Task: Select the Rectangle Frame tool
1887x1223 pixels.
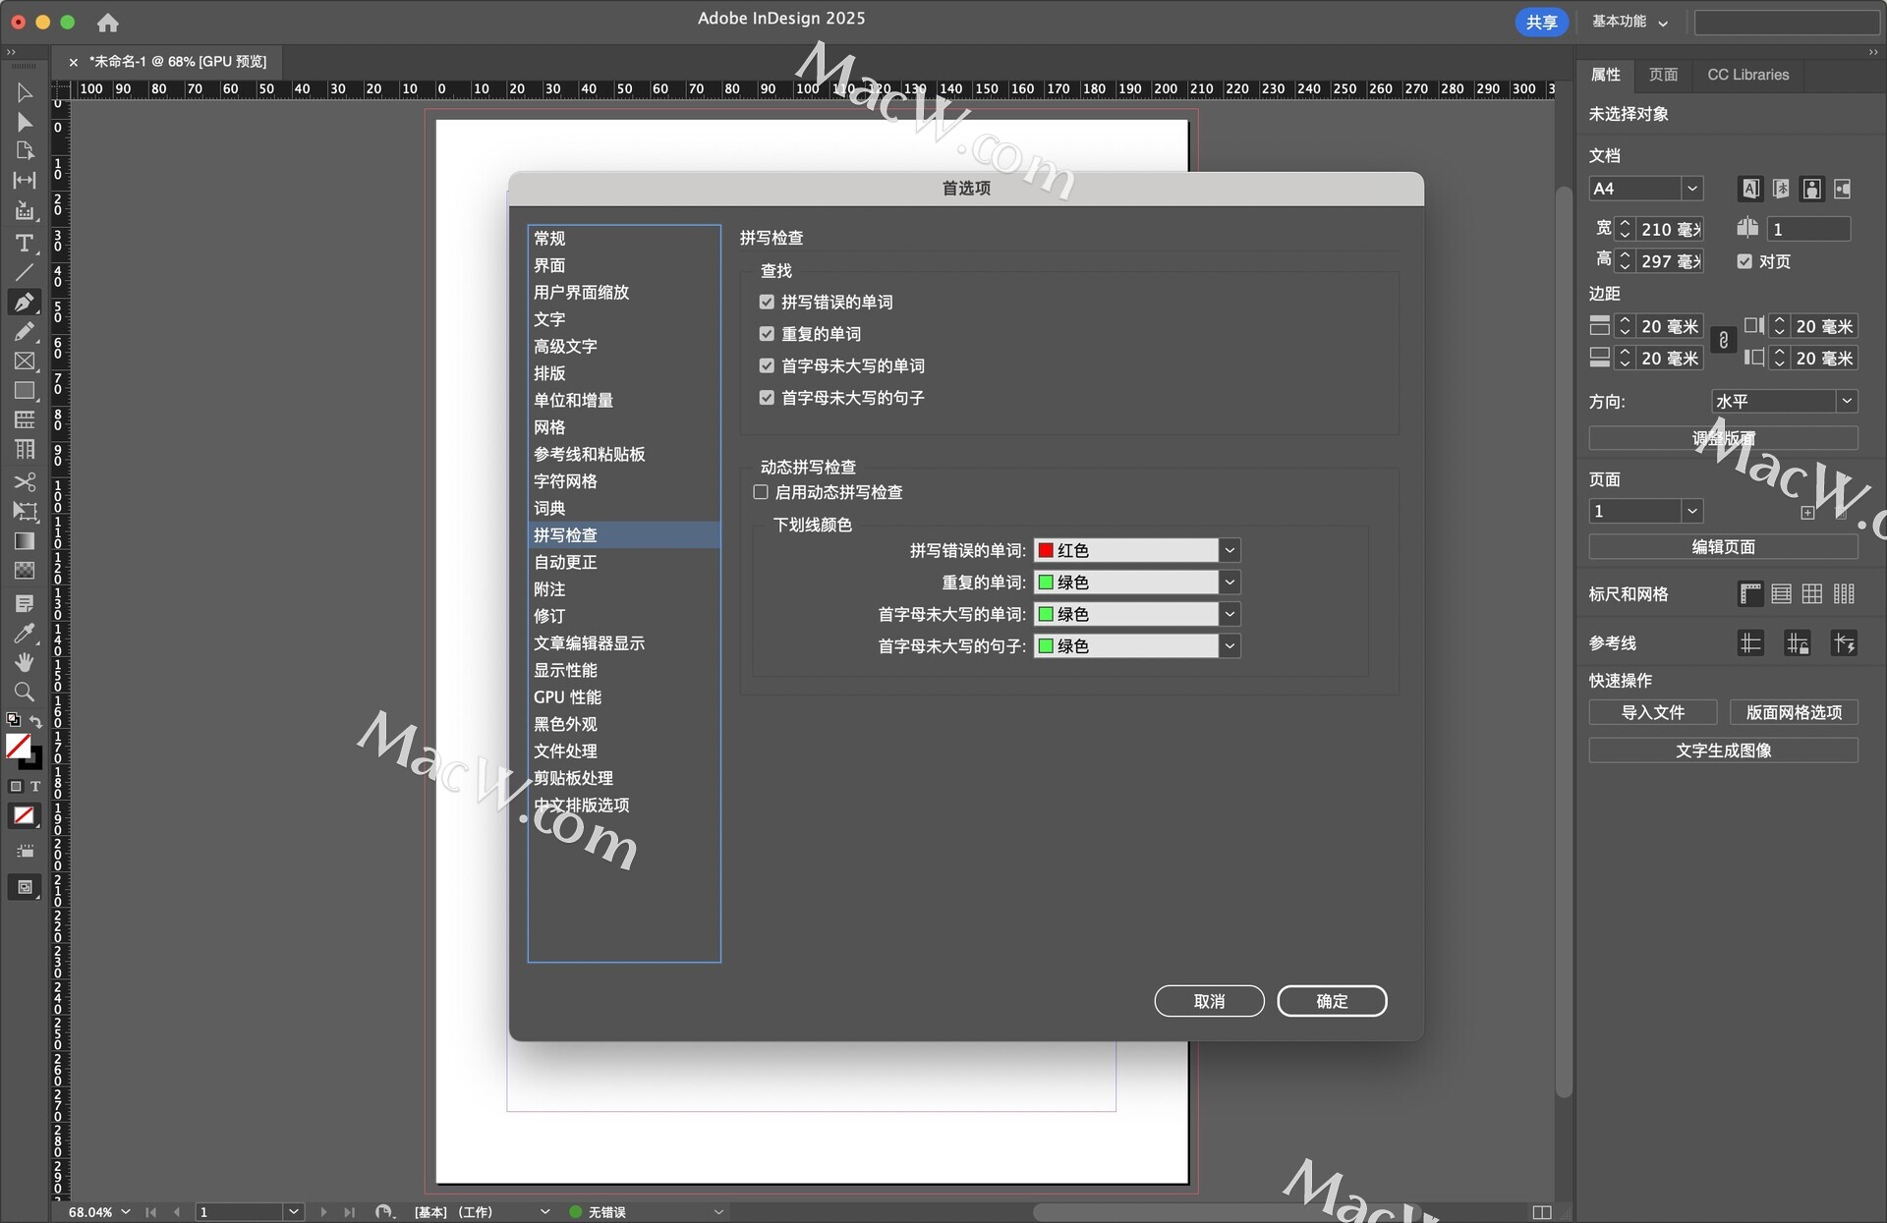Action: tap(25, 361)
